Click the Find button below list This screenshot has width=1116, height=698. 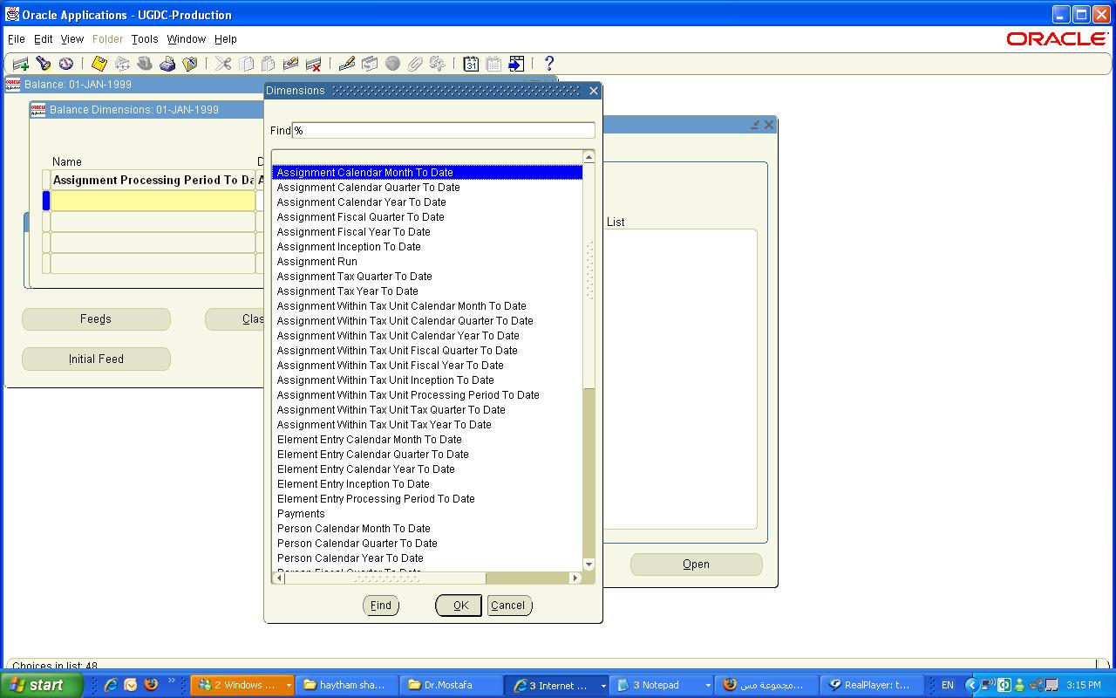pos(381,606)
